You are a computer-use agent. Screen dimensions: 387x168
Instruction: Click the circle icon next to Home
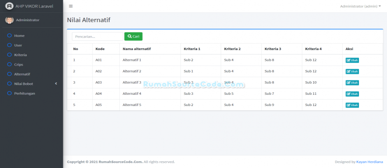pyautogui.click(x=9, y=36)
